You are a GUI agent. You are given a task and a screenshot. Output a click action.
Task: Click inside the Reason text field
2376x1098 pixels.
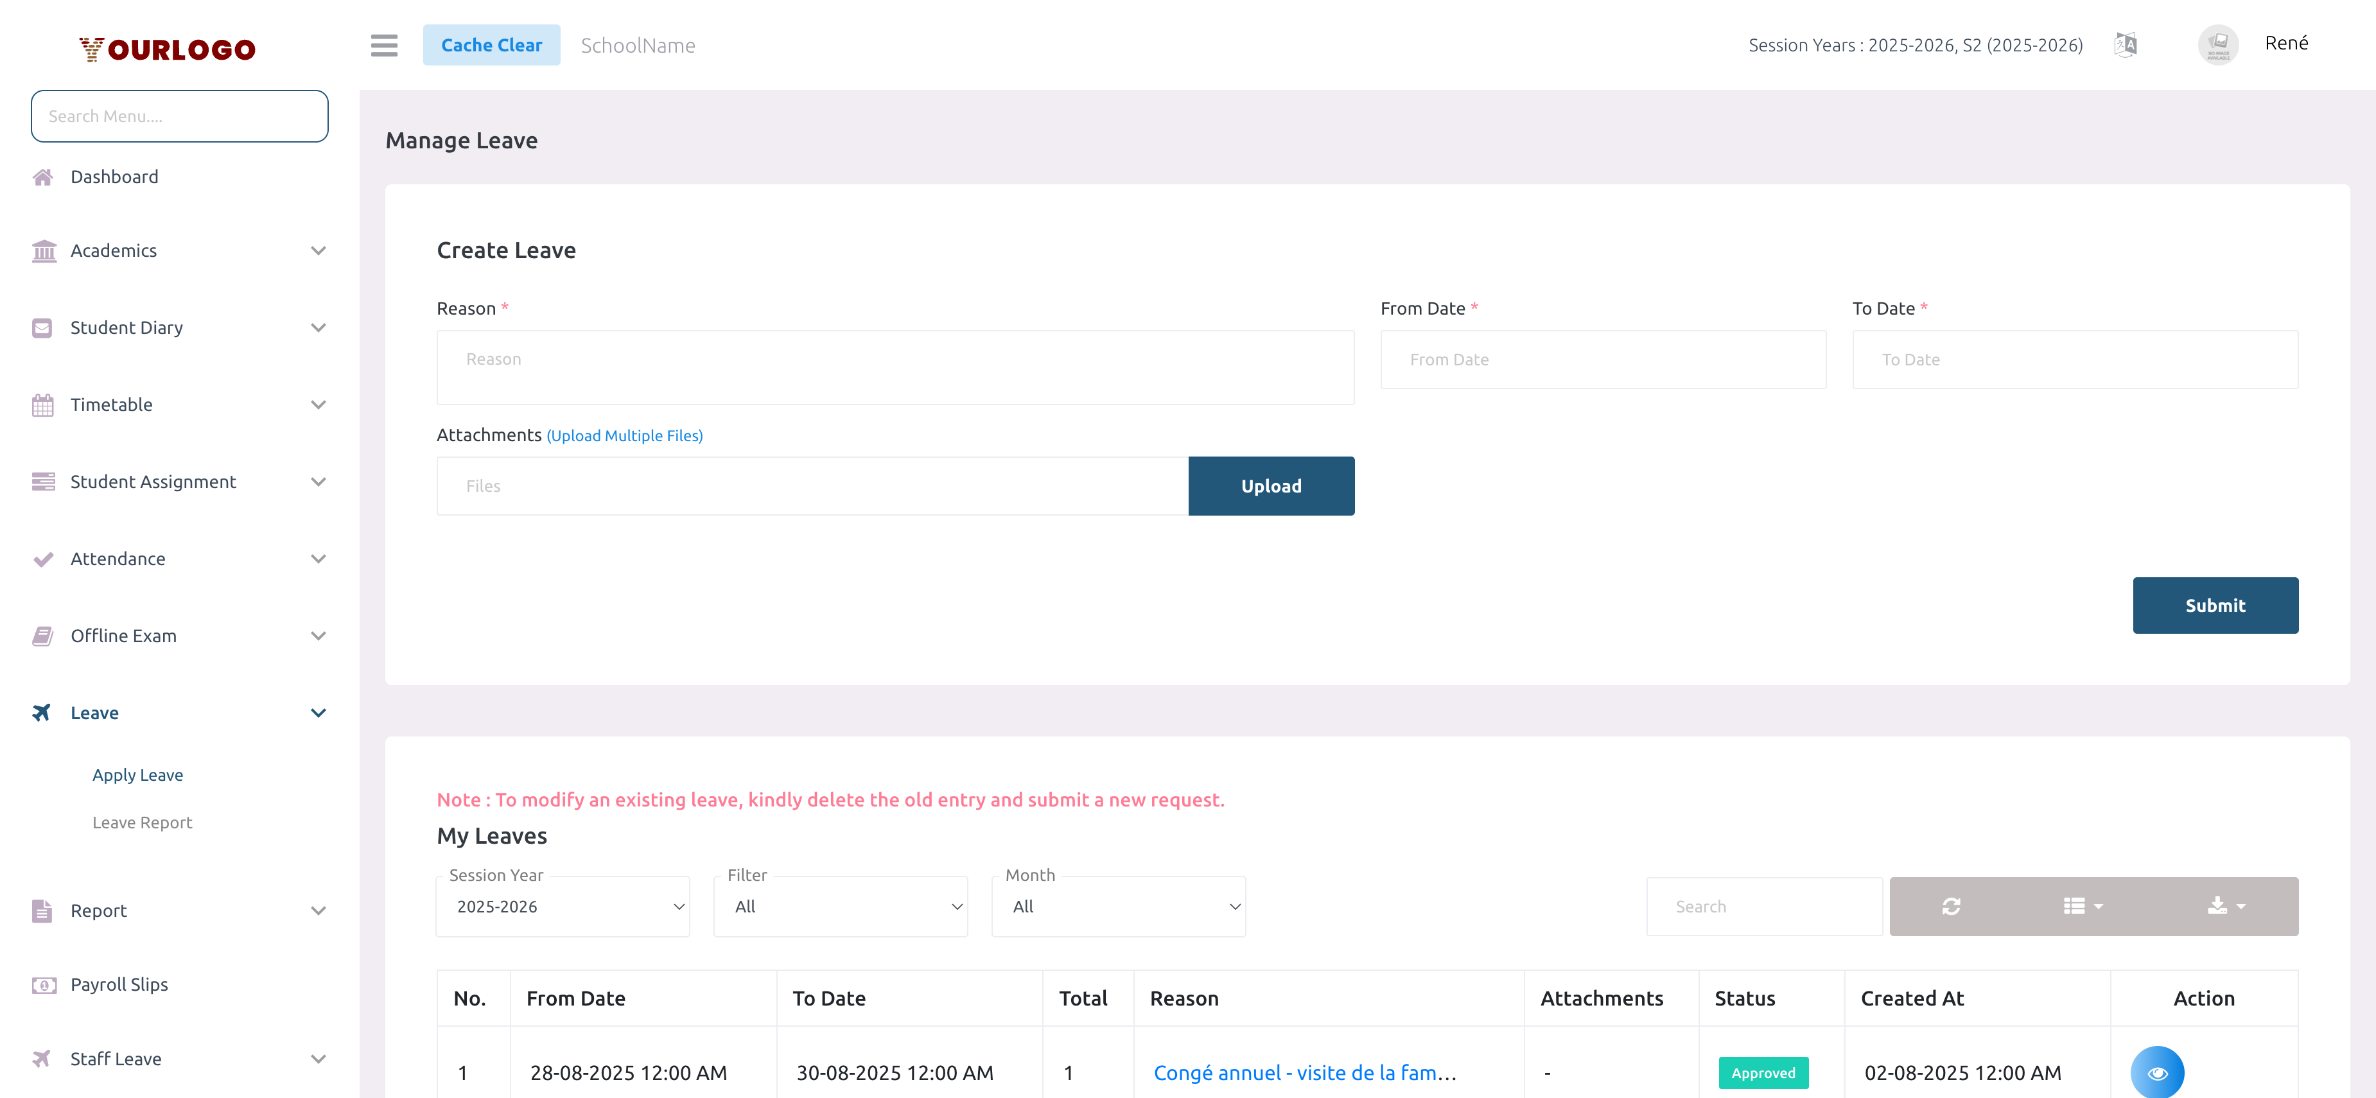895,366
